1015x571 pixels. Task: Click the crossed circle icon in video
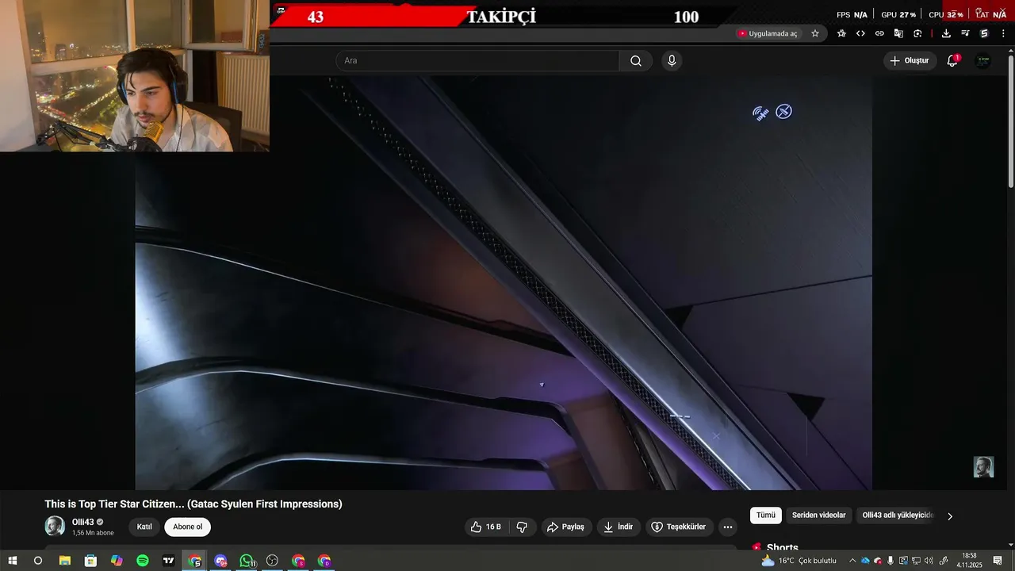click(783, 112)
